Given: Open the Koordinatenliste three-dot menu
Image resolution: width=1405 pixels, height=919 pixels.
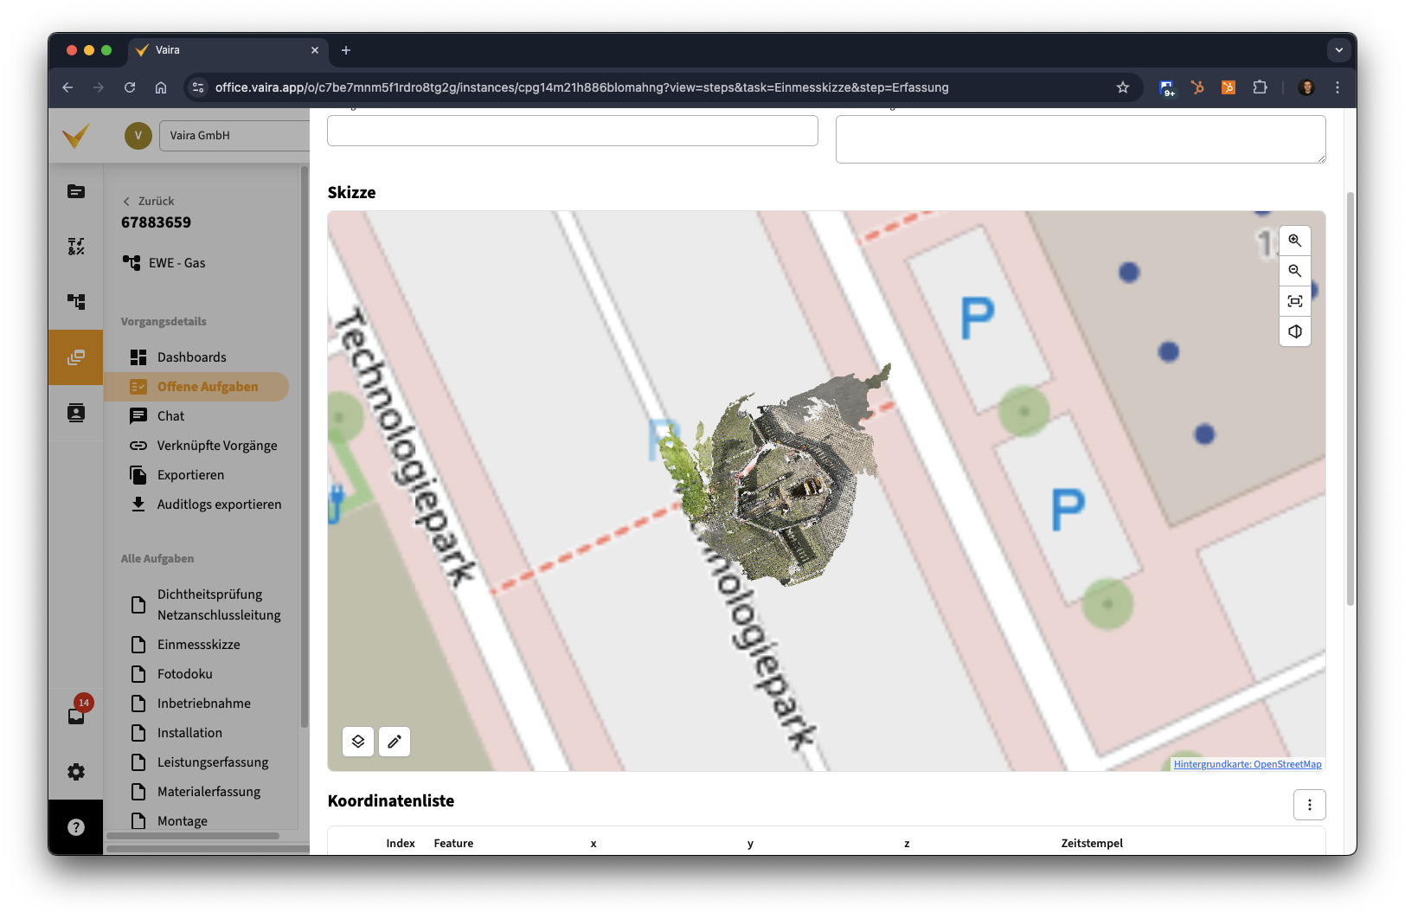Looking at the screenshot, I should point(1309,805).
